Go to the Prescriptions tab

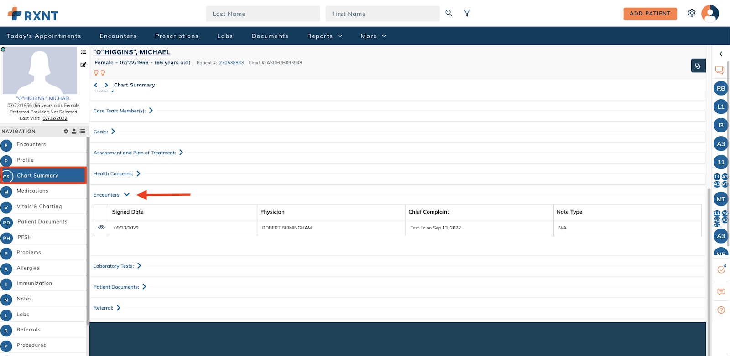177,36
